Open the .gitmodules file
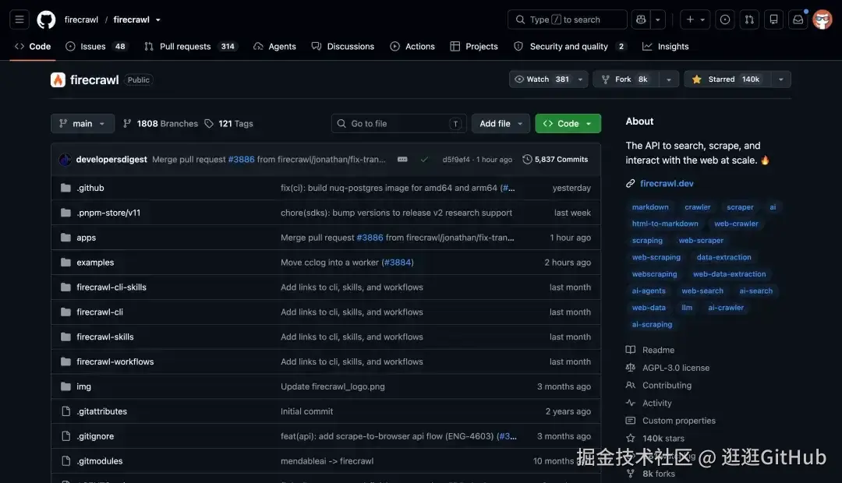 tap(99, 461)
